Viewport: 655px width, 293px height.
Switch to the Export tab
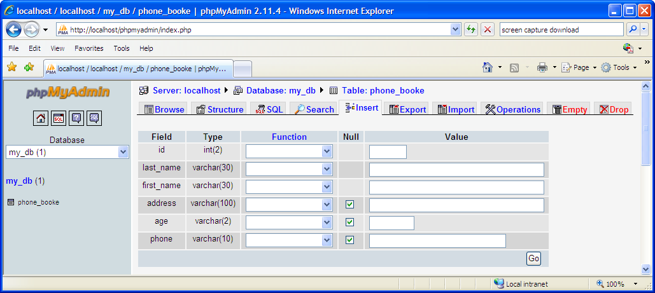pos(407,109)
